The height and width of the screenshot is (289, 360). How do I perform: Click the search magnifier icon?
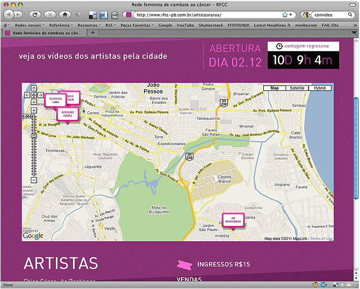tap(350, 15)
